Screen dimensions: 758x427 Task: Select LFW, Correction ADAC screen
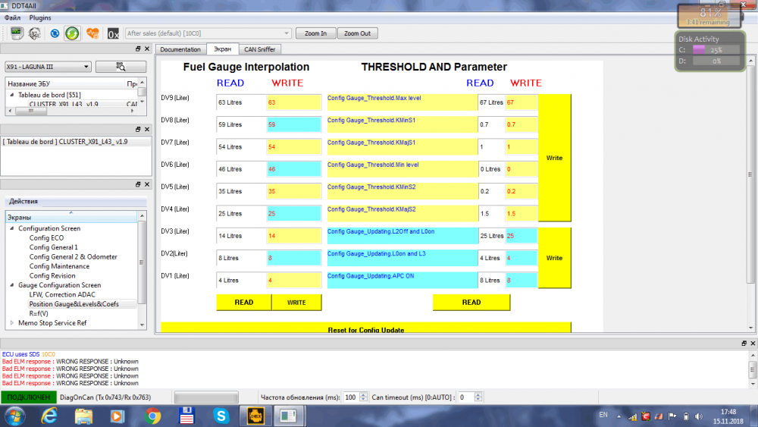[x=62, y=294]
